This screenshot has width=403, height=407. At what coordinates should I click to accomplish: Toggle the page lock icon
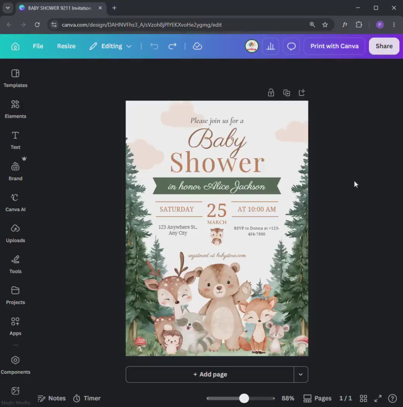click(x=271, y=93)
